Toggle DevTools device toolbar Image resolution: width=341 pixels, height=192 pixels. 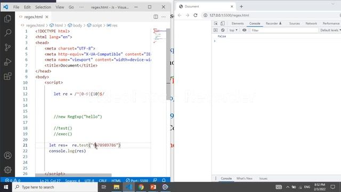(223, 23)
